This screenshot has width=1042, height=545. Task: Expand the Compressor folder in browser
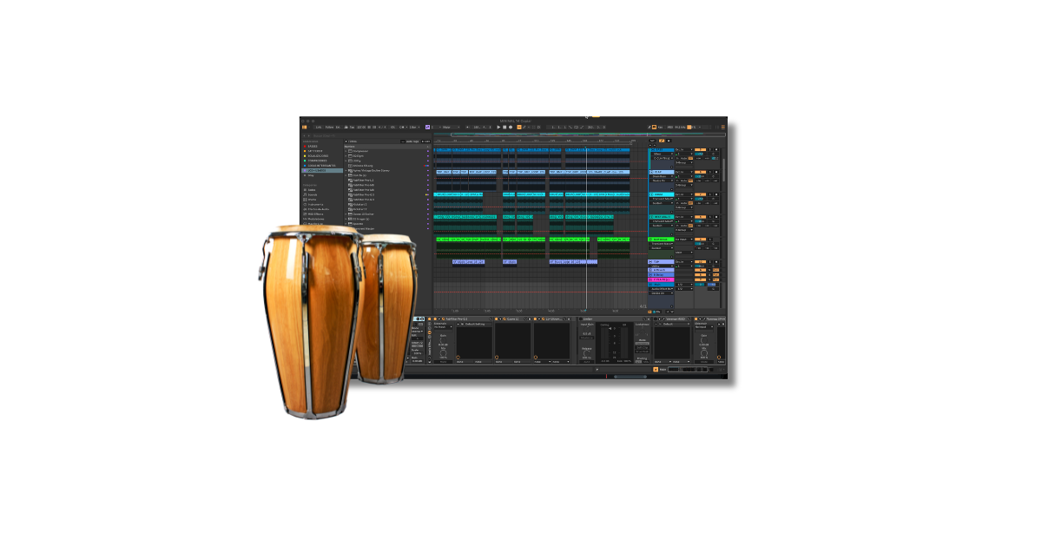[346, 151]
